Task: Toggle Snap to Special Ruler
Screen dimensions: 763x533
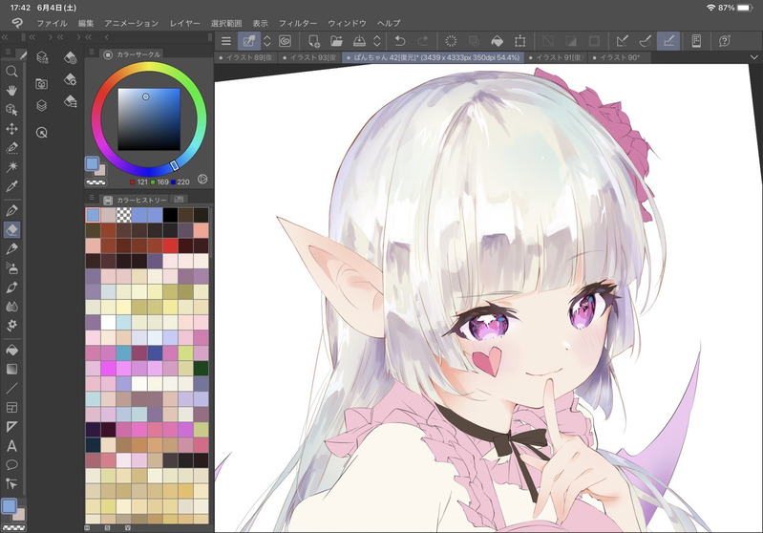Action: (646, 41)
